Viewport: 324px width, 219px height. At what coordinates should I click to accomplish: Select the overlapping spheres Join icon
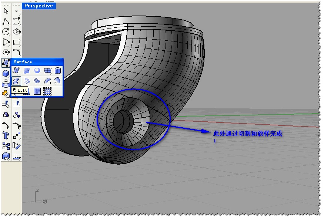6,115
